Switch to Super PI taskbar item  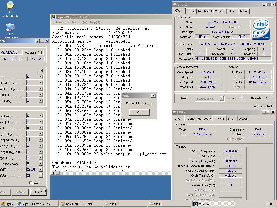37,204
